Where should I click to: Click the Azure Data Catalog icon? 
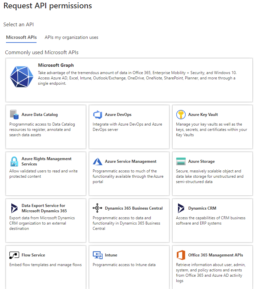pyautogui.click(x=14, y=115)
